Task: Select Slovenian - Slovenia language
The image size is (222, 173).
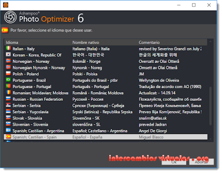Action: point(106,125)
